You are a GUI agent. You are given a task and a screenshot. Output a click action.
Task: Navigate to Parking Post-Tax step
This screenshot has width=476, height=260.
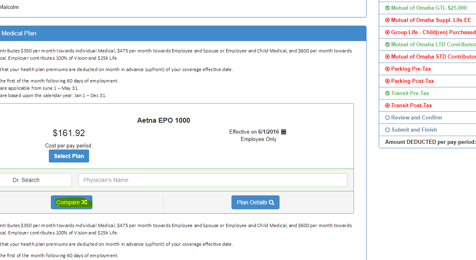pyautogui.click(x=412, y=81)
